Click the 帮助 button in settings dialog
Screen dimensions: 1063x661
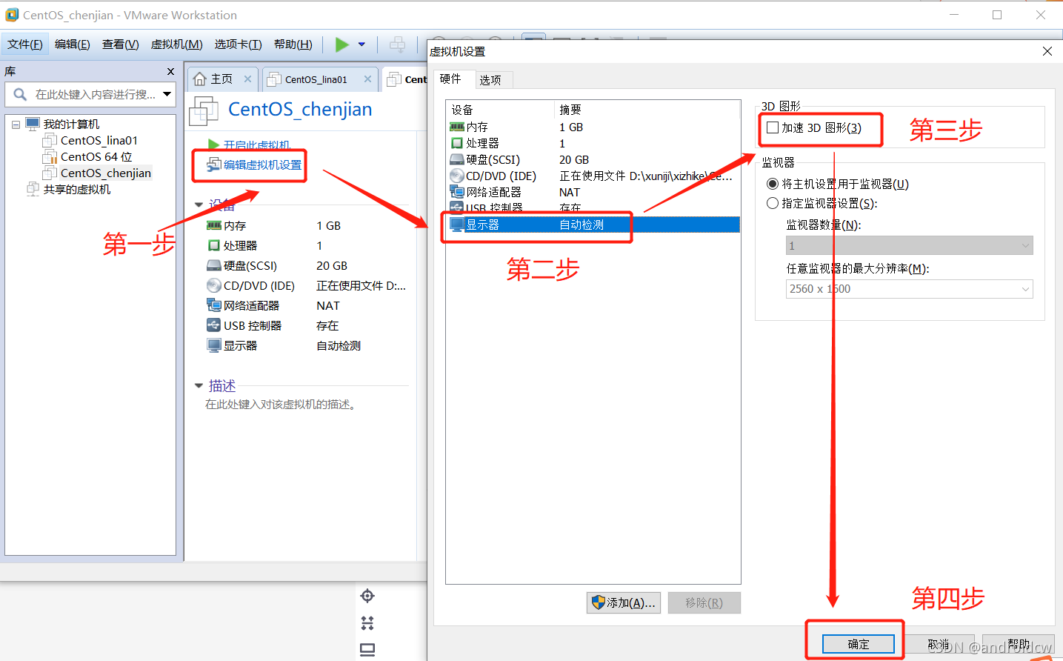coord(1019,644)
